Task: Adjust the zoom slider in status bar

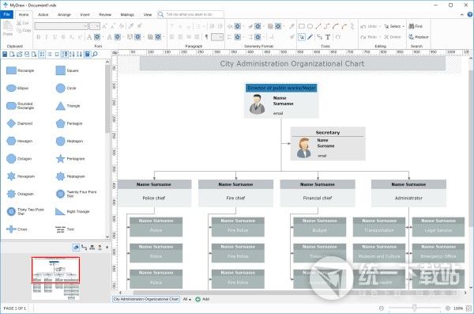Action: coord(415,308)
